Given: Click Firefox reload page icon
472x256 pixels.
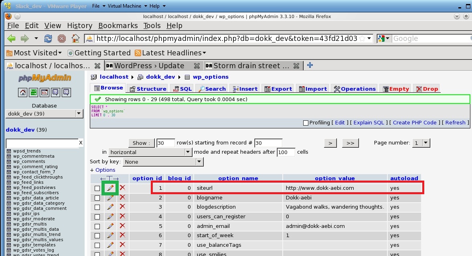Looking at the screenshot, I should (48, 39).
